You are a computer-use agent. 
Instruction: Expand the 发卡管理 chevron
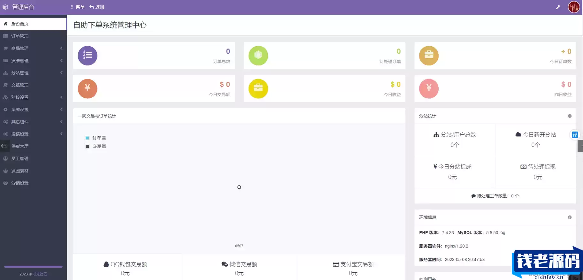(61, 60)
